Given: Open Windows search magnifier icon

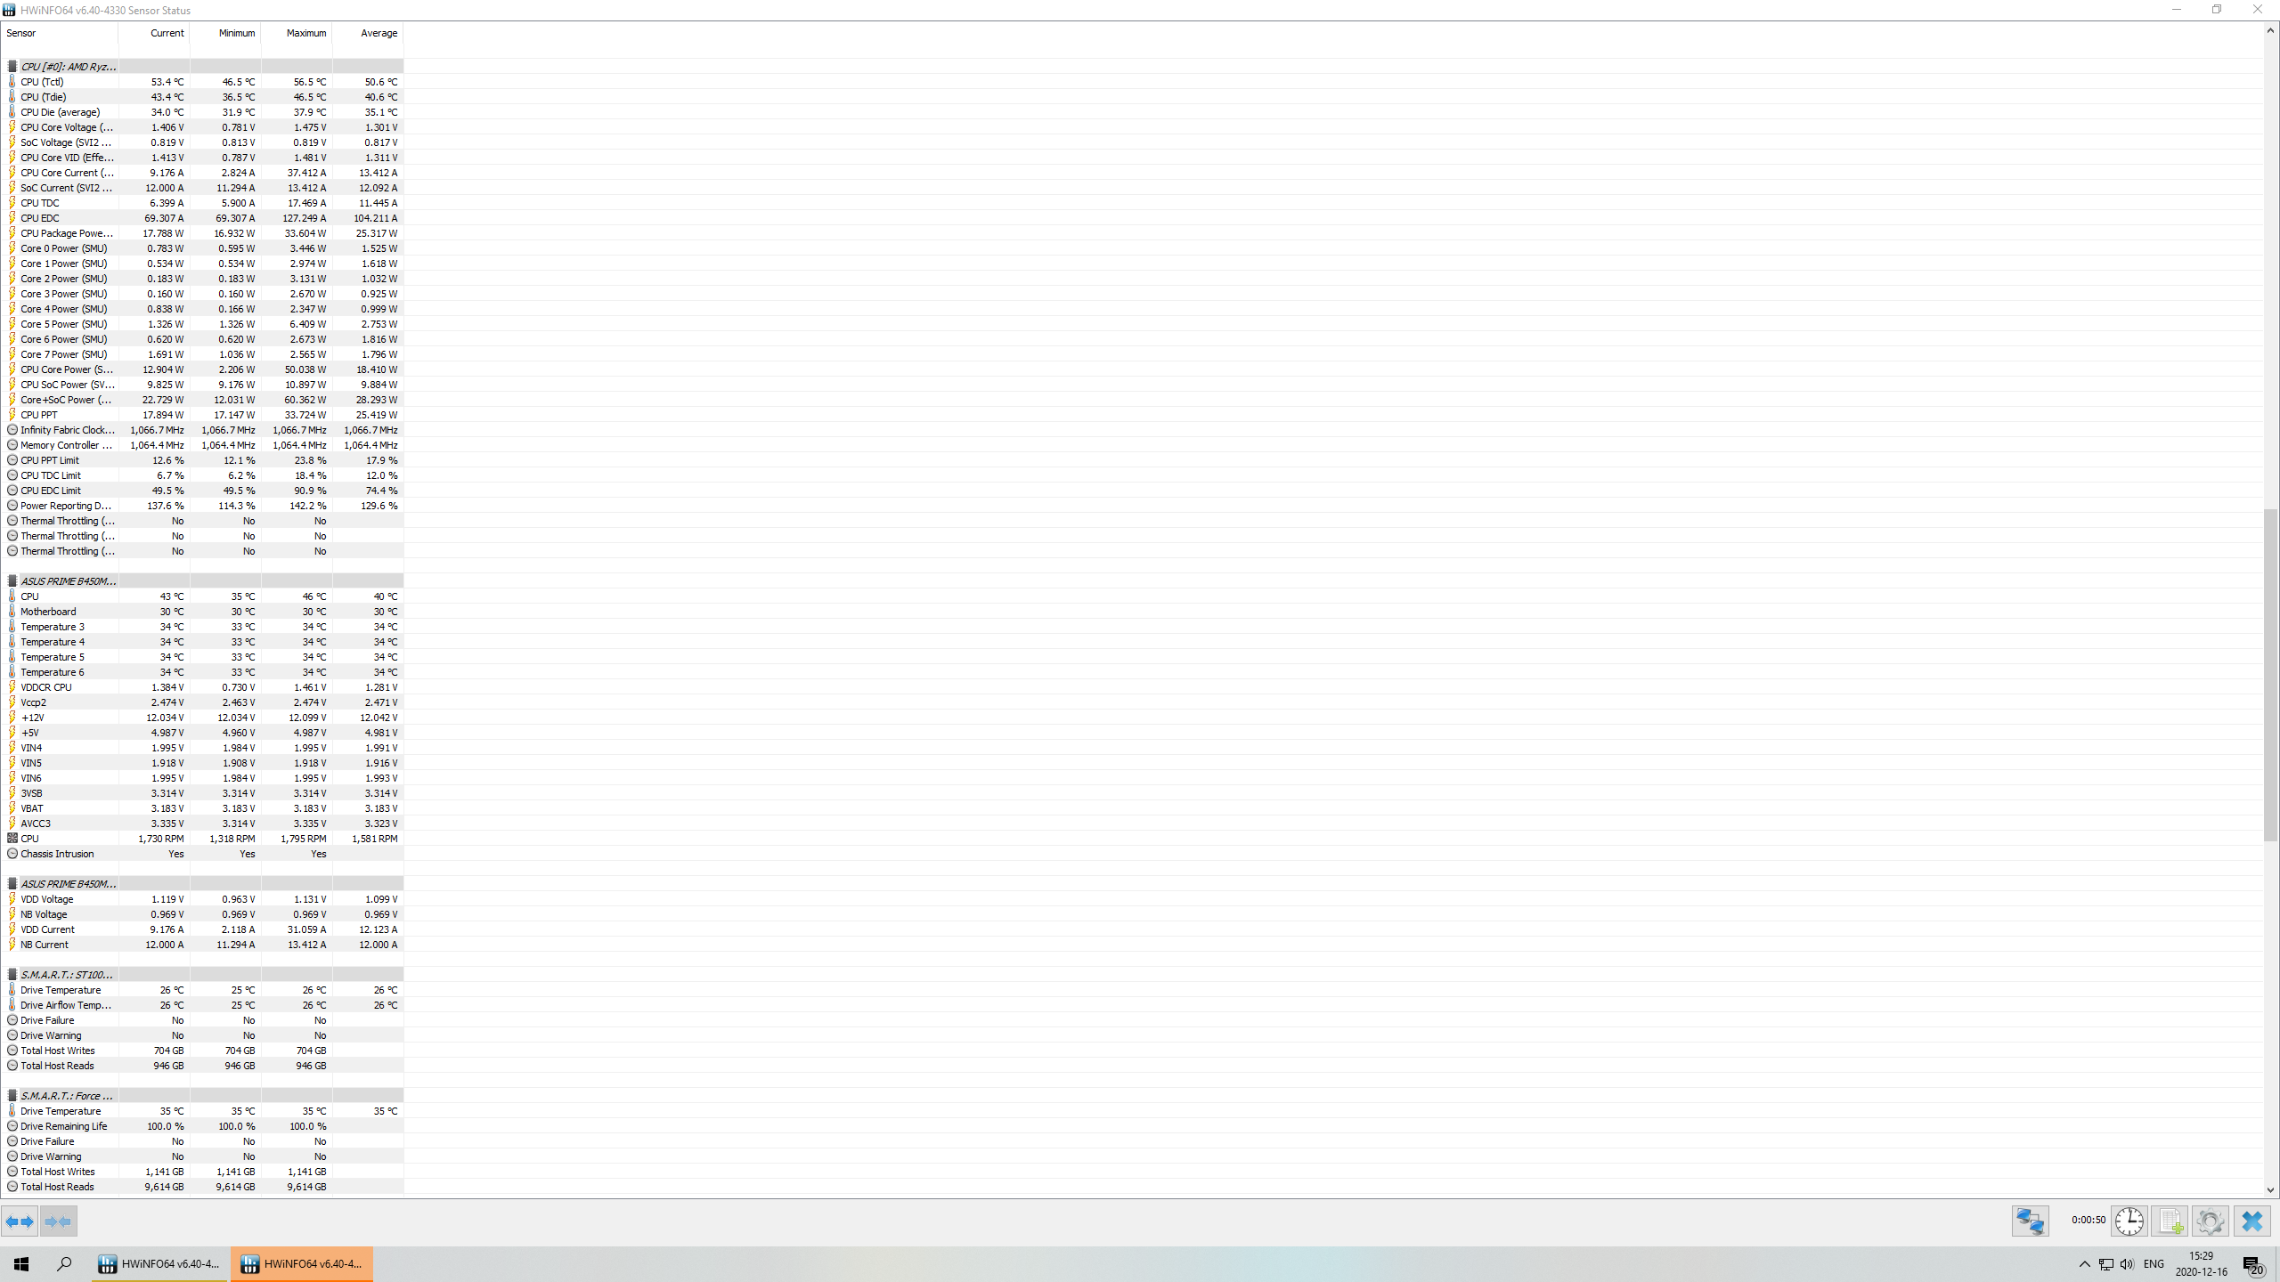Looking at the screenshot, I should [64, 1263].
